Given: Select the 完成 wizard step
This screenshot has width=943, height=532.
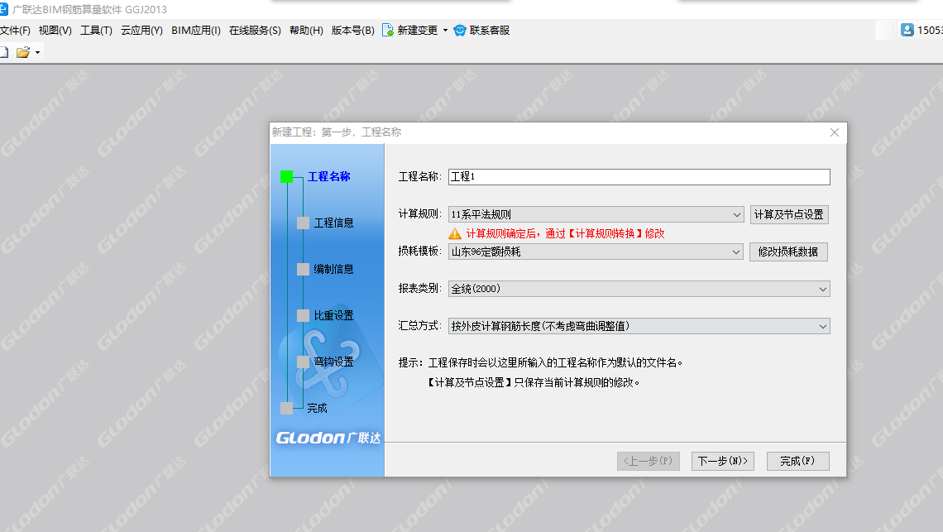Looking at the screenshot, I should 317,408.
